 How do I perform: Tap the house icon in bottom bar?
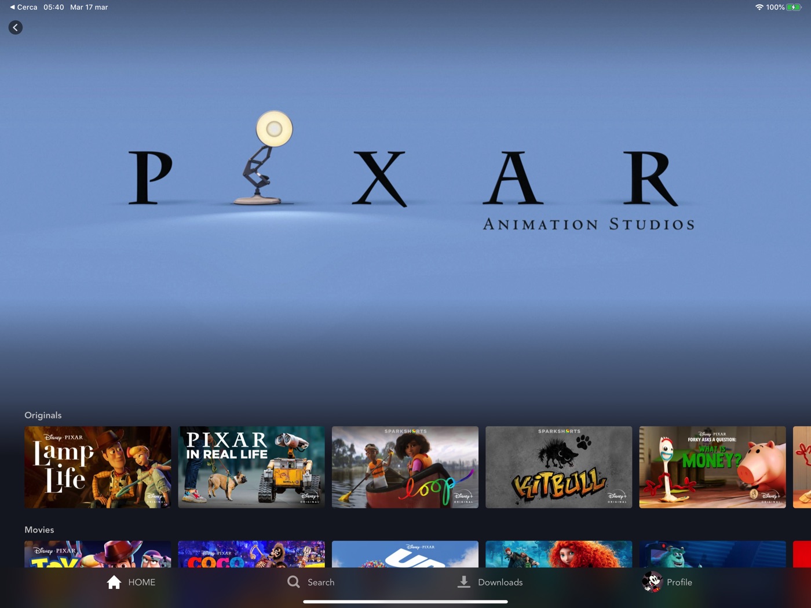[114, 582]
